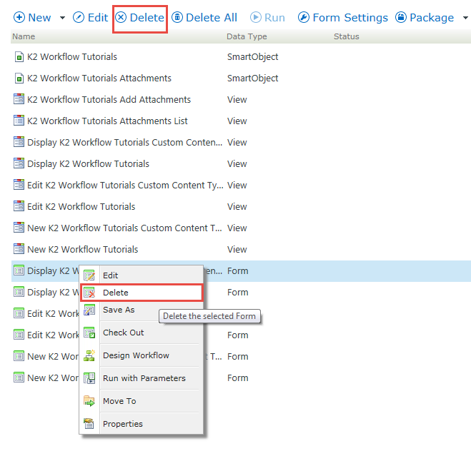
Task: Click the Package toolbar label
Action: point(432,18)
